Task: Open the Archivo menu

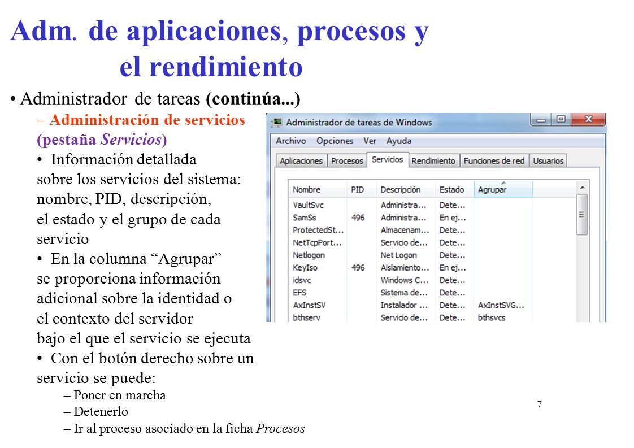Action: [x=290, y=141]
